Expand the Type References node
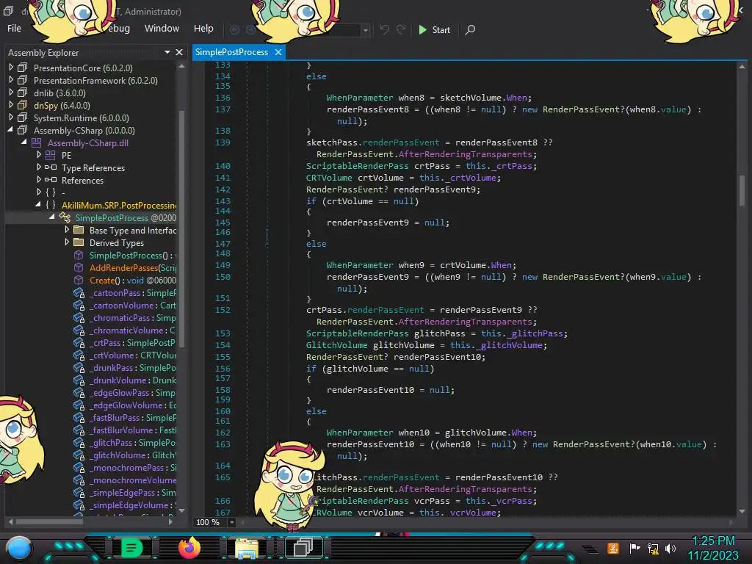 point(39,167)
